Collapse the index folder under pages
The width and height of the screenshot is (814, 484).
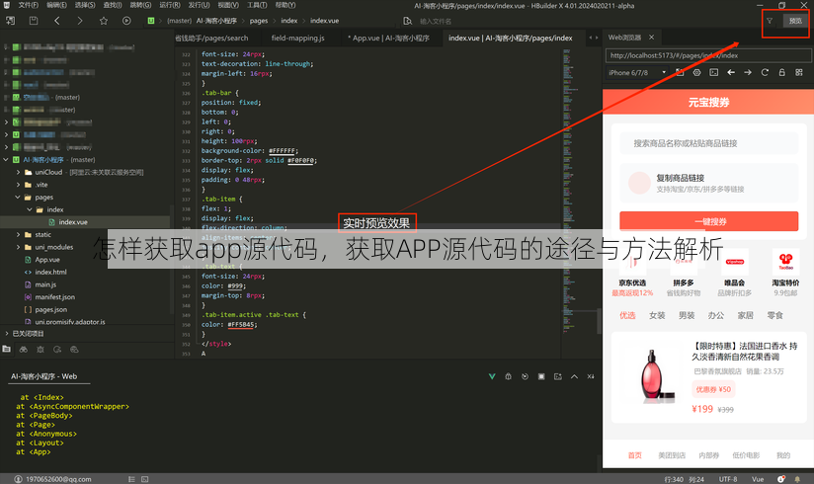[x=30, y=209]
